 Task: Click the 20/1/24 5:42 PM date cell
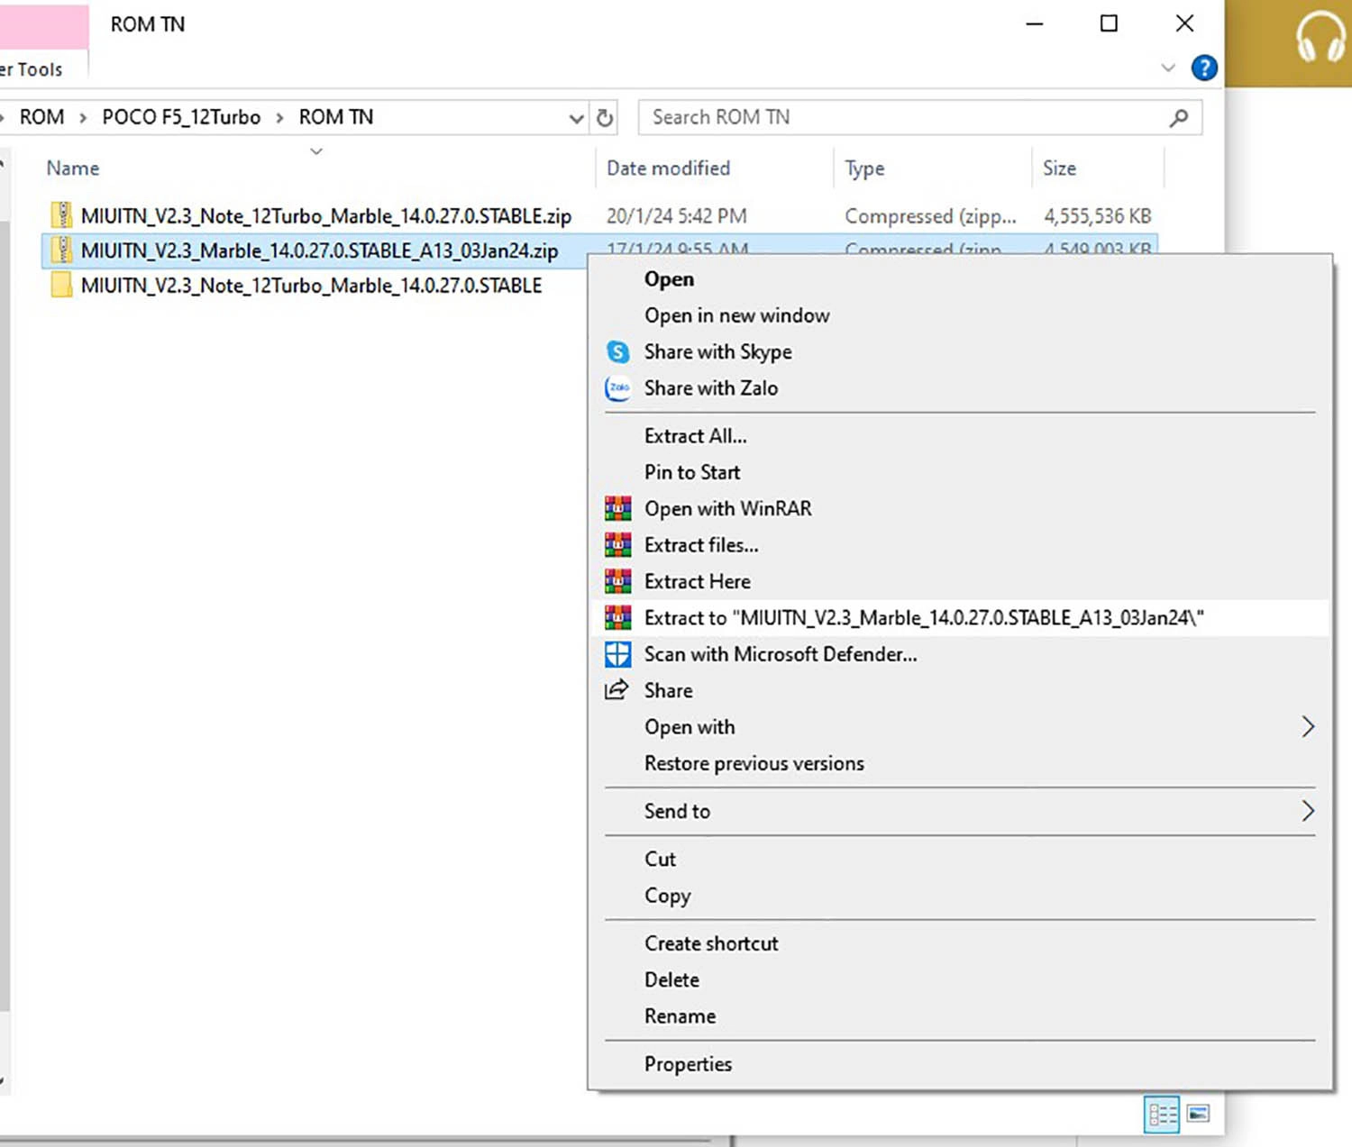pyautogui.click(x=676, y=216)
